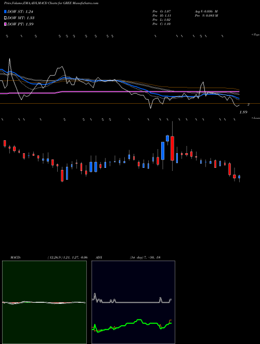Click the tall blue candlestick before the peak
This screenshot has height=344, width=260.
point(163,151)
